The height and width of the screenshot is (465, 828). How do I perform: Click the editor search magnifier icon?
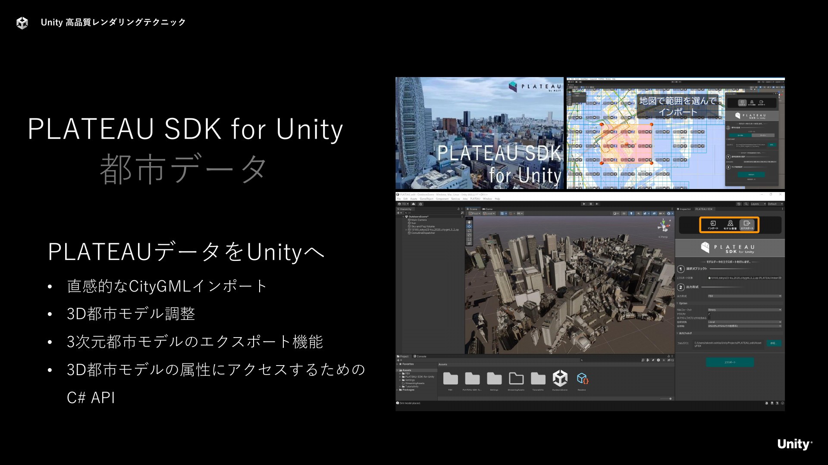click(746, 204)
